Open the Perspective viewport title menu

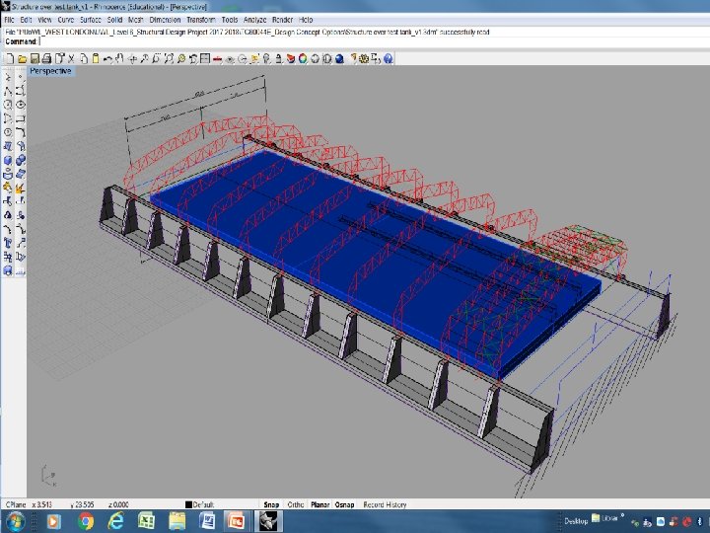(x=50, y=71)
